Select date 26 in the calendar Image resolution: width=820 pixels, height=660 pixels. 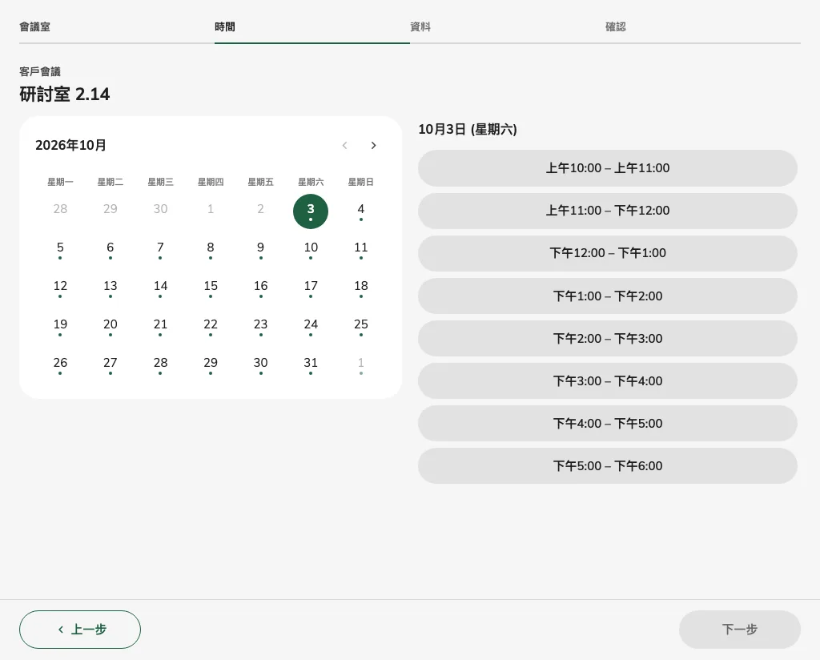click(x=60, y=365)
